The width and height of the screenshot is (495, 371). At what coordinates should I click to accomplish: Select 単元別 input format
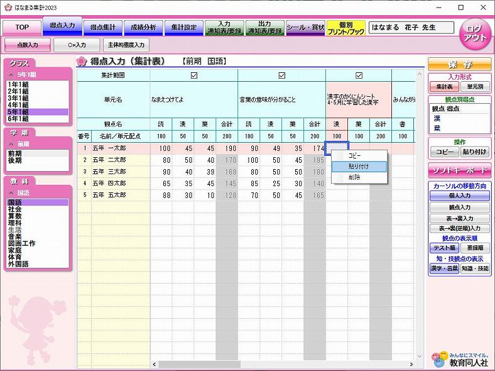pos(475,87)
